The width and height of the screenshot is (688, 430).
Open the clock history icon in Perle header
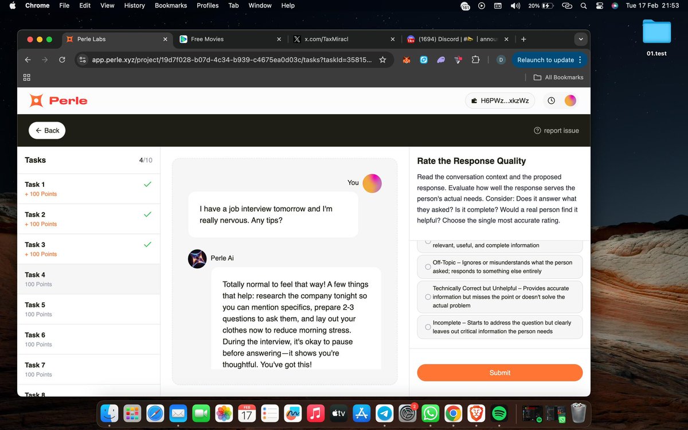pyautogui.click(x=551, y=100)
